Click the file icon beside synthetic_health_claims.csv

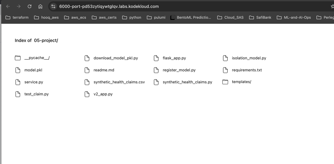87,82
